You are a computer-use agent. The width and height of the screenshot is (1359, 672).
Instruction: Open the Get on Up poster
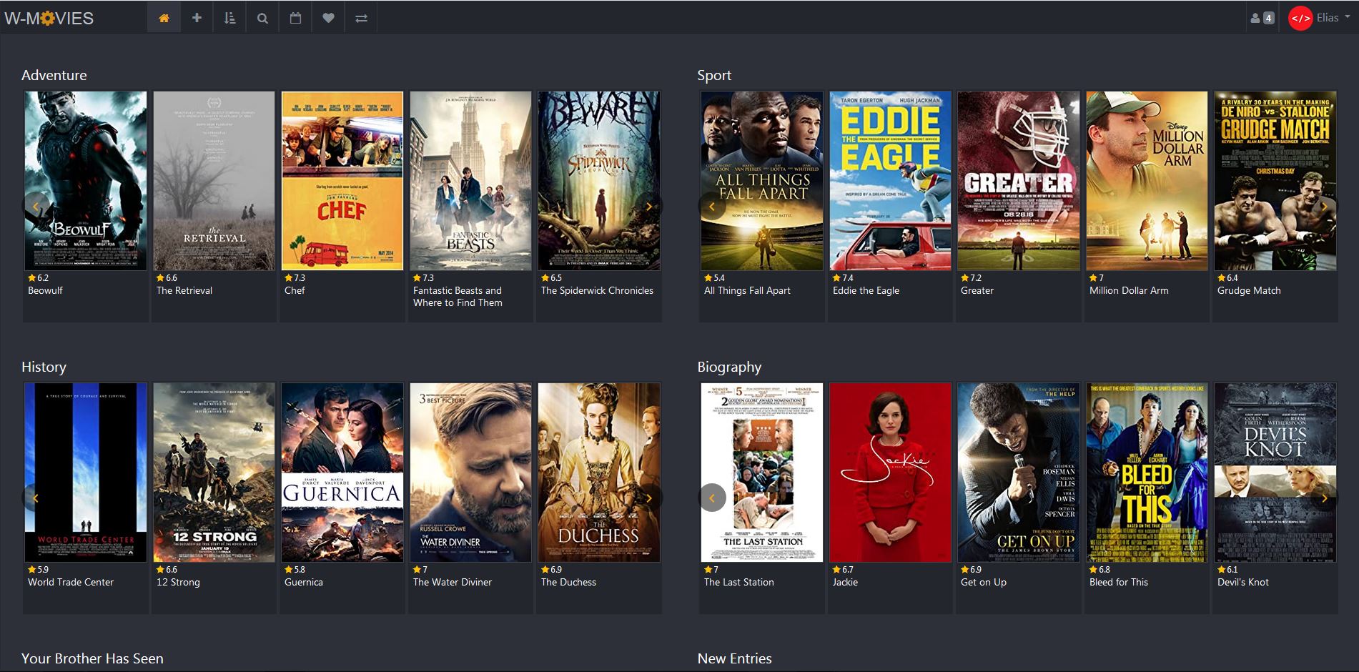[x=1019, y=473]
